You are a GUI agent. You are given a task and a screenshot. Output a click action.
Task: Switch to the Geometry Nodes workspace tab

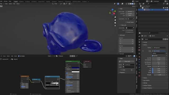pyautogui.click(x=77, y=2)
